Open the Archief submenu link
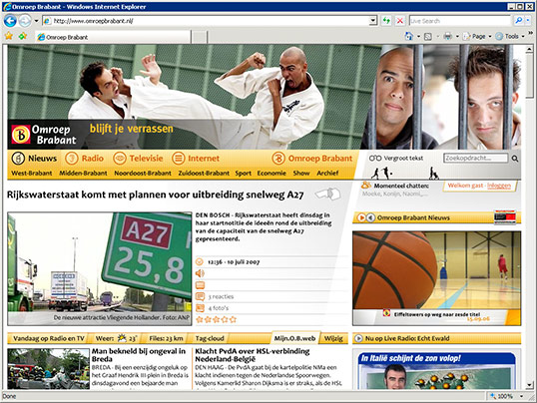 pos(327,174)
